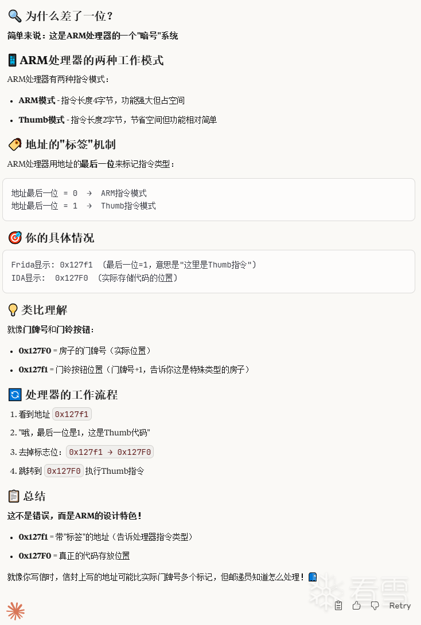Click the code block line 地址最后一位 = 0

[x=79, y=194]
